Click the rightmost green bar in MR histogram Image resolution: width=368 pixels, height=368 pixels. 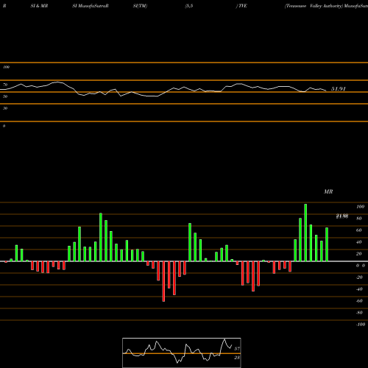tap(327, 244)
